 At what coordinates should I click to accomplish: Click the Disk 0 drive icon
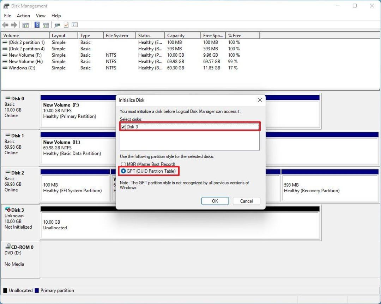click(8, 98)
